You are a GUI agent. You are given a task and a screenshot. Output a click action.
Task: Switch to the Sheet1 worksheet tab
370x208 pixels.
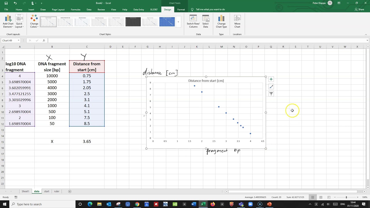tap(25, 191)
